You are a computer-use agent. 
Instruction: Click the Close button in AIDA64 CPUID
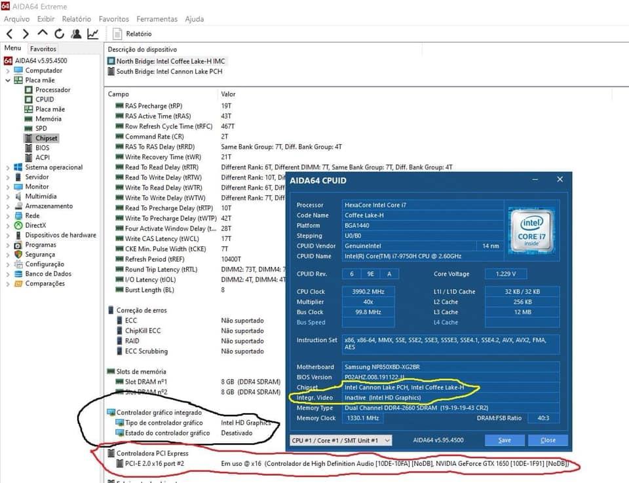(548, 440)
